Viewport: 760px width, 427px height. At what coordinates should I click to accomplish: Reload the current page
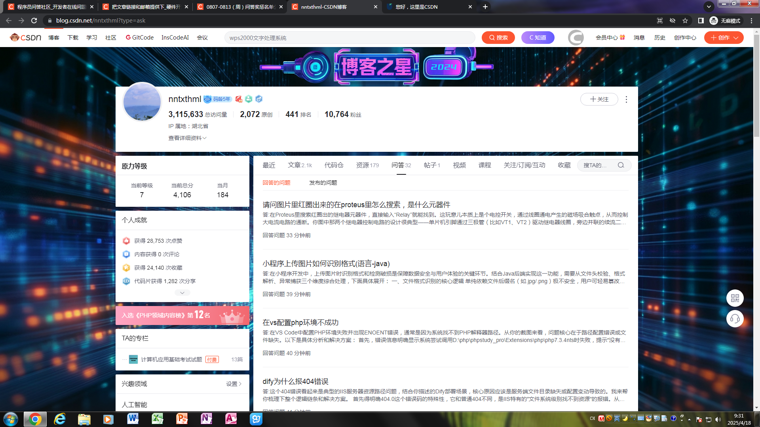point(34,21)
